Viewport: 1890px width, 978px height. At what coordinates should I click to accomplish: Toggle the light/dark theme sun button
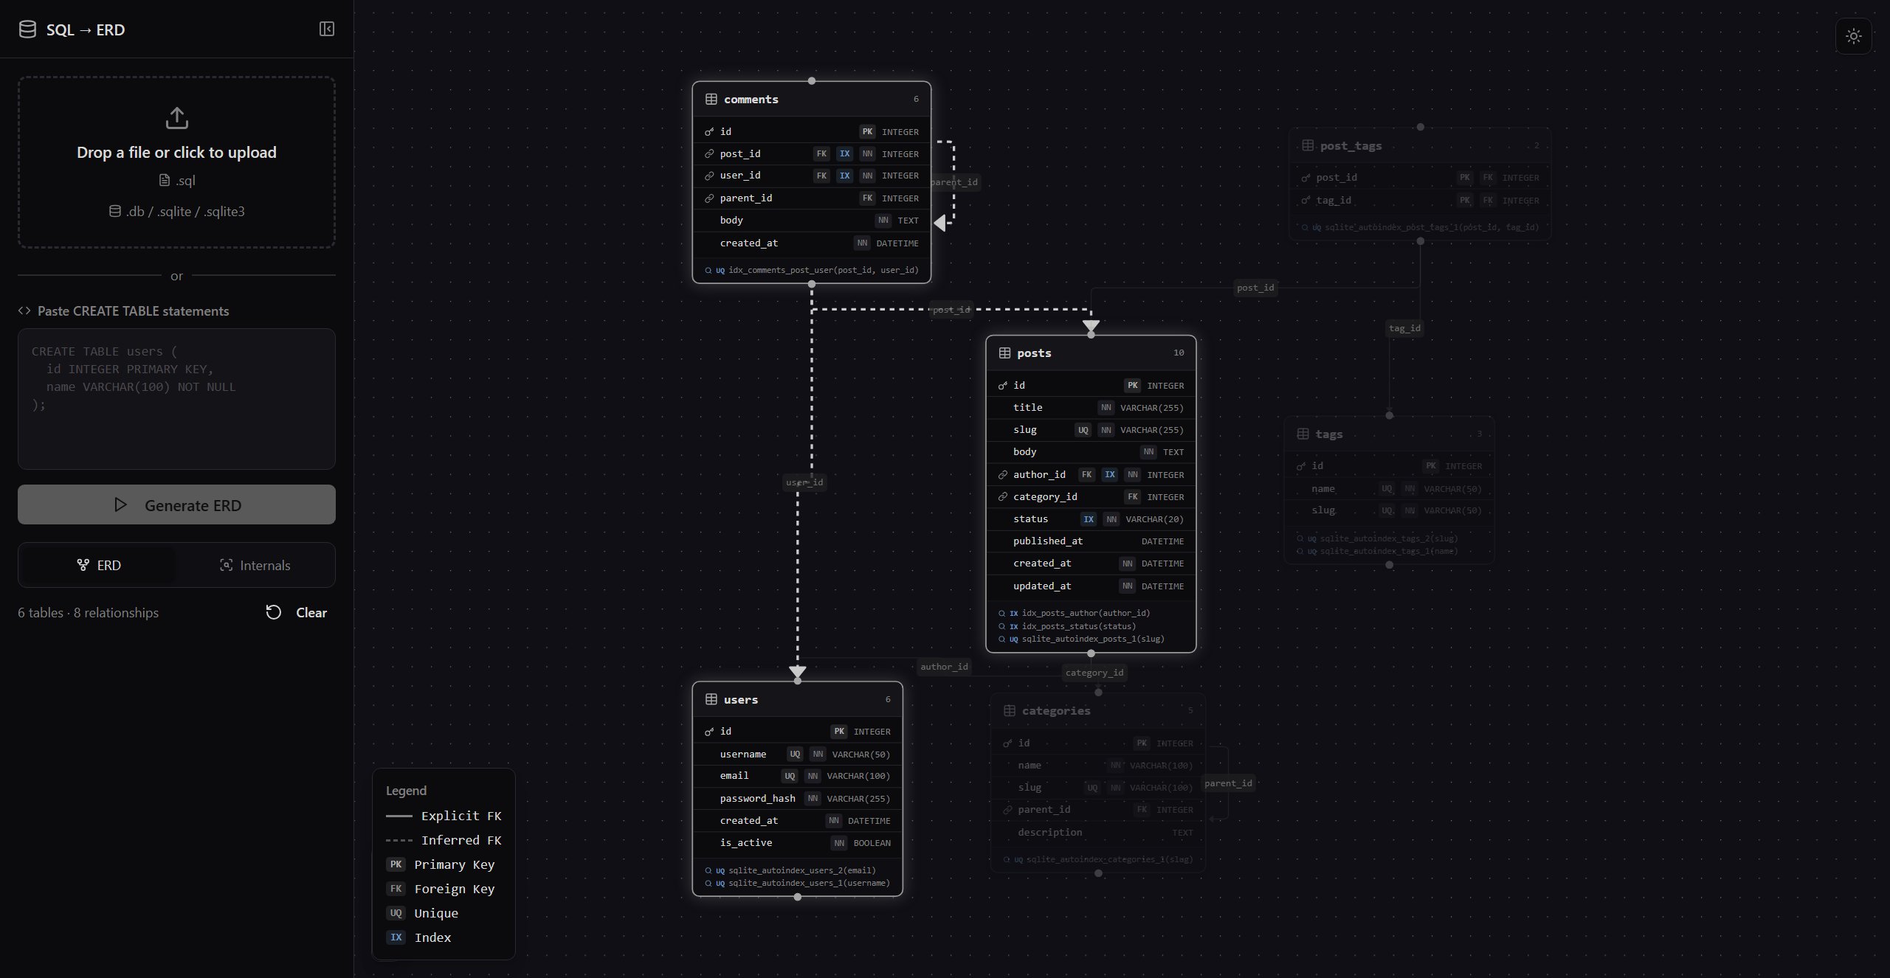coord(1853,36)
